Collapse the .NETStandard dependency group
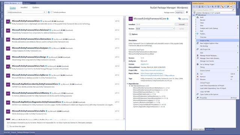Viewport: 240px width, 135px height. 130,86
